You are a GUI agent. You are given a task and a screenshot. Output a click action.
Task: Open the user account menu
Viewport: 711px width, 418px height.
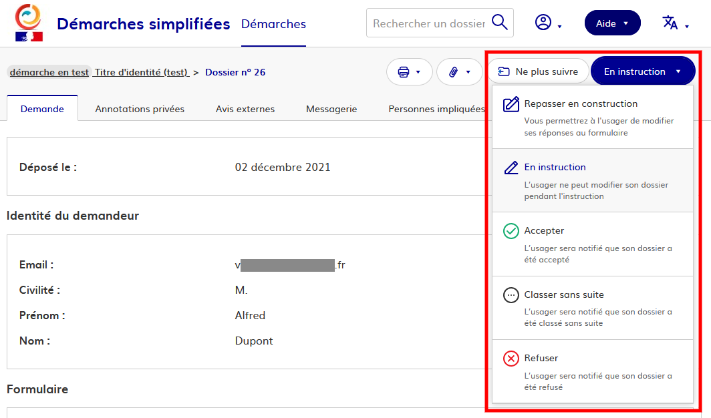point(548,23)
